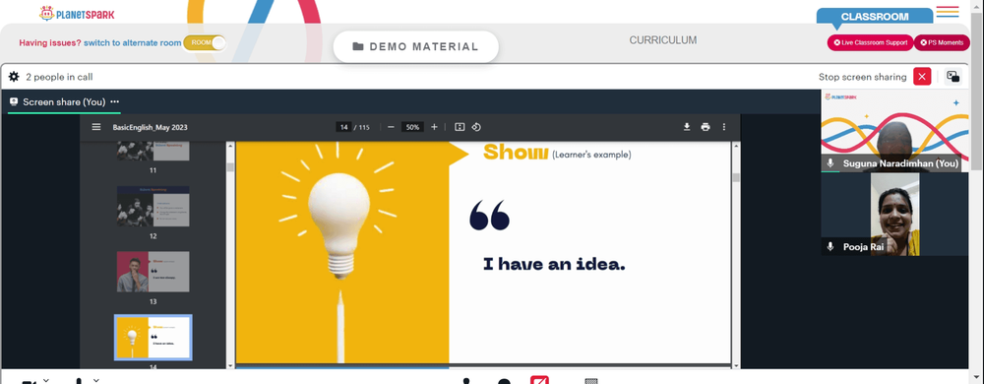The height and width of the screenshot is (384, 984).
Task: Select the Screen share (You) tab
Action: pyautogui.click(x=64, y=101)
